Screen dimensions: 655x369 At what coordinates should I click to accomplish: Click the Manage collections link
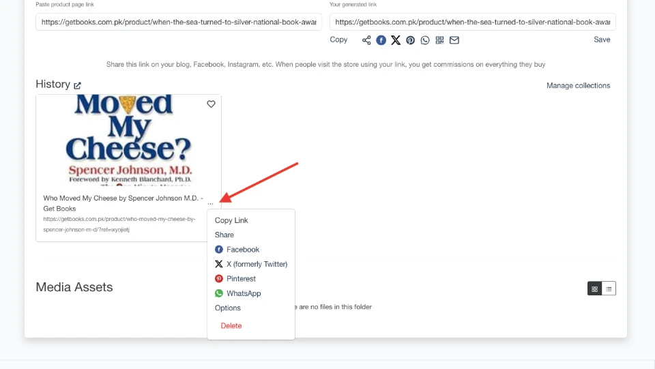click(578, 86)
